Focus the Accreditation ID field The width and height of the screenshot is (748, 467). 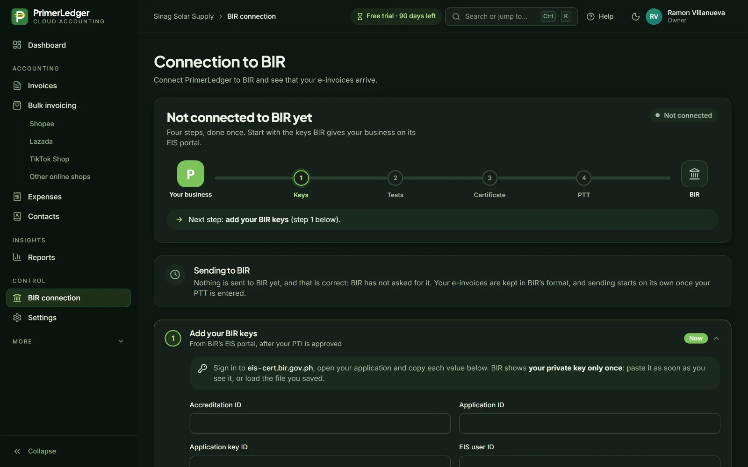[320, 424]
